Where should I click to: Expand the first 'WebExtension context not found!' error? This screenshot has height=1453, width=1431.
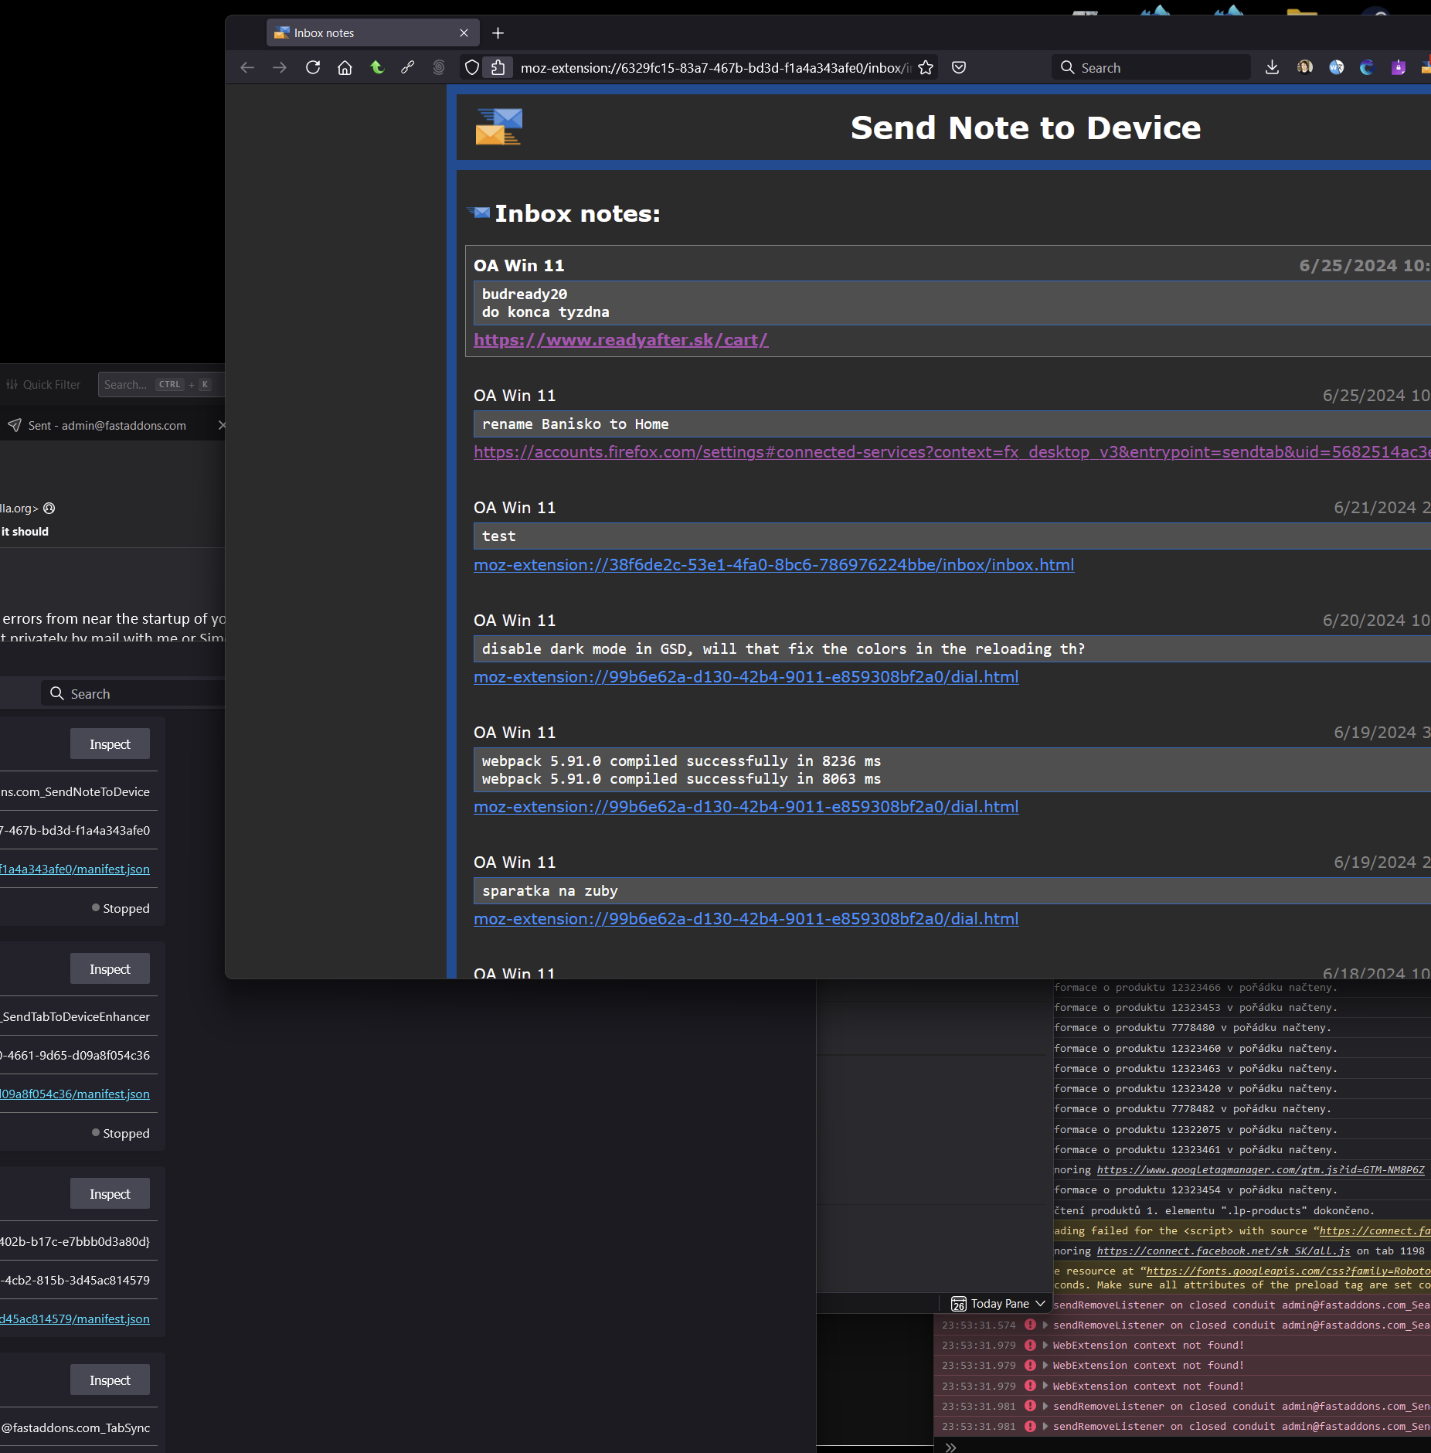point(1045,1346)
